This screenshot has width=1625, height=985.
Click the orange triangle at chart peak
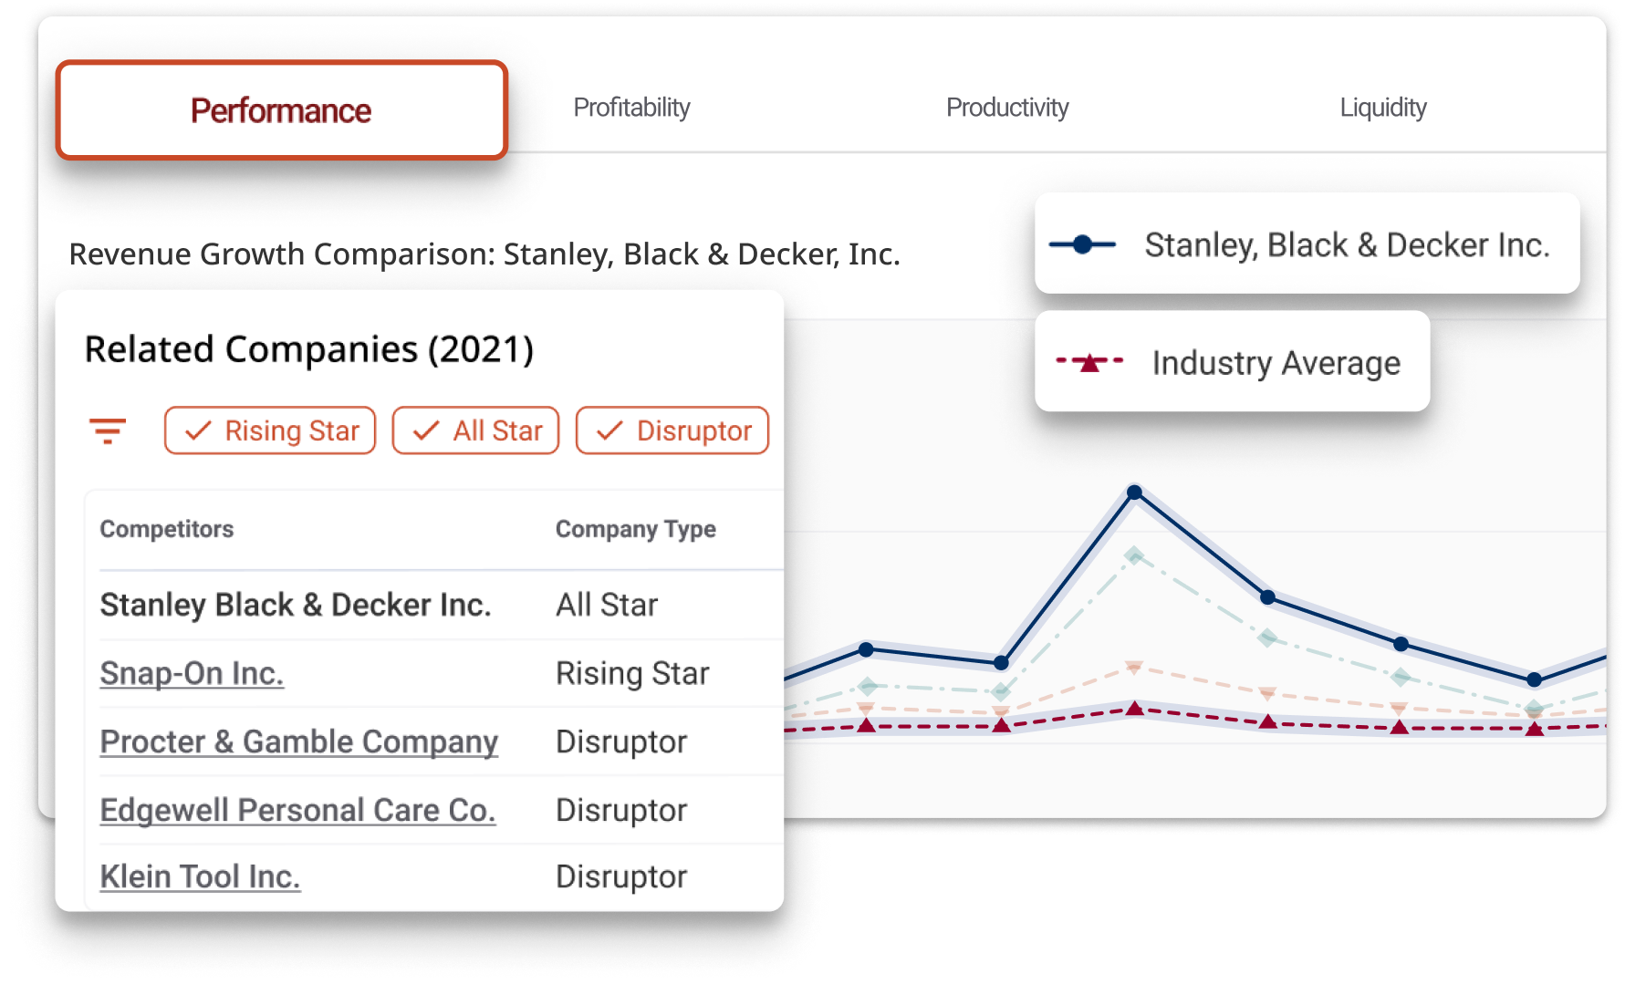click(x=1134, y=669)
